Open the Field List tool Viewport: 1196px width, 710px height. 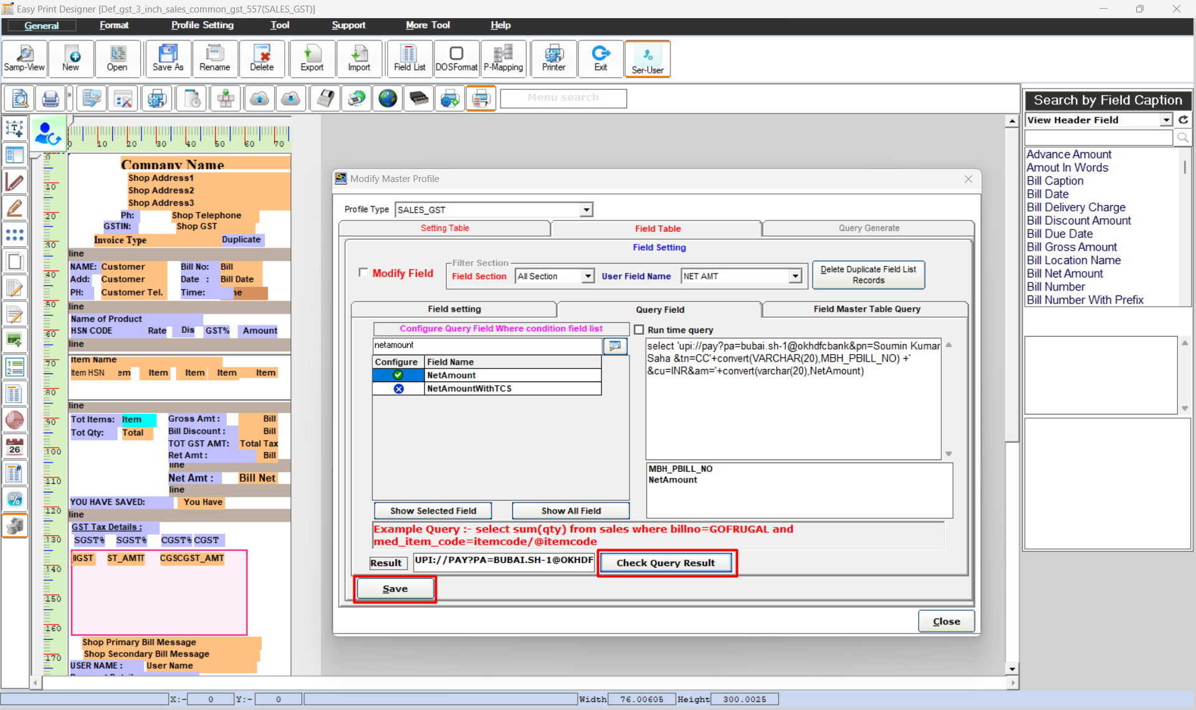coord(409,59)
